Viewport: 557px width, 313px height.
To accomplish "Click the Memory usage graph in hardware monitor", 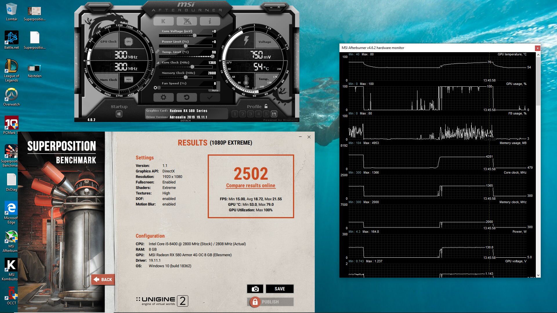I will coord(437,157).
